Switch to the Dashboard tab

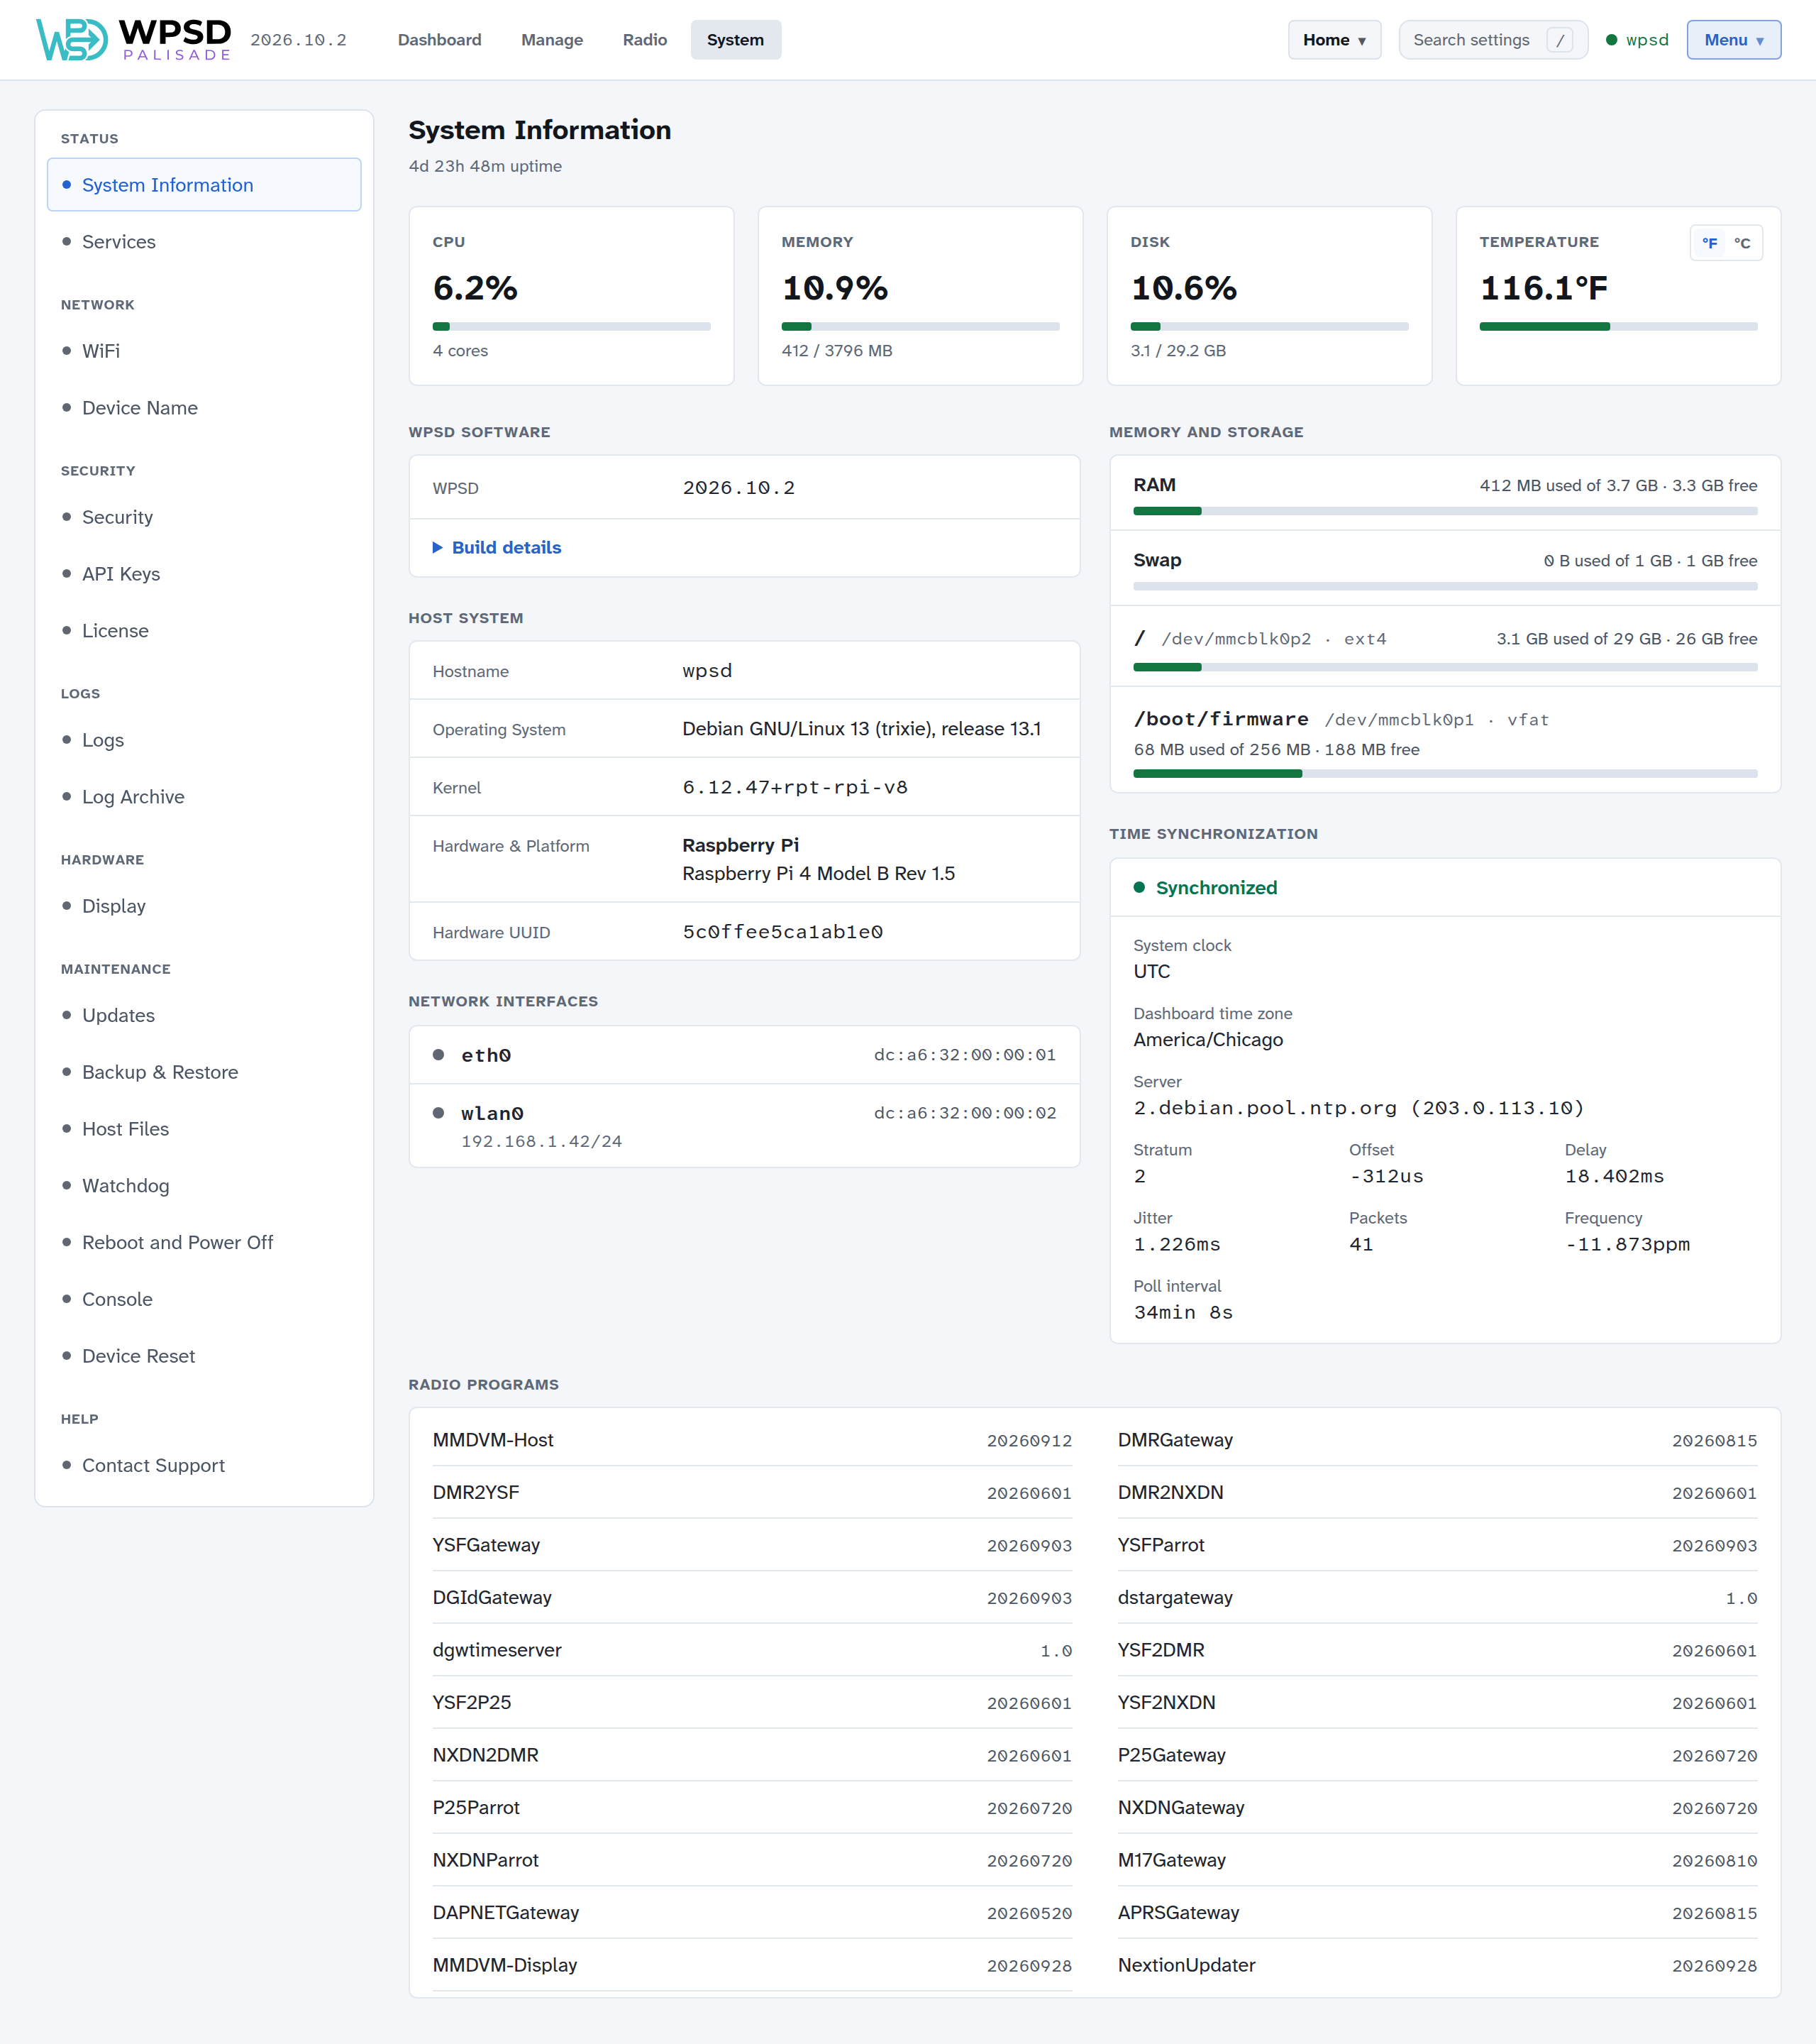click(x=440, y=40)
